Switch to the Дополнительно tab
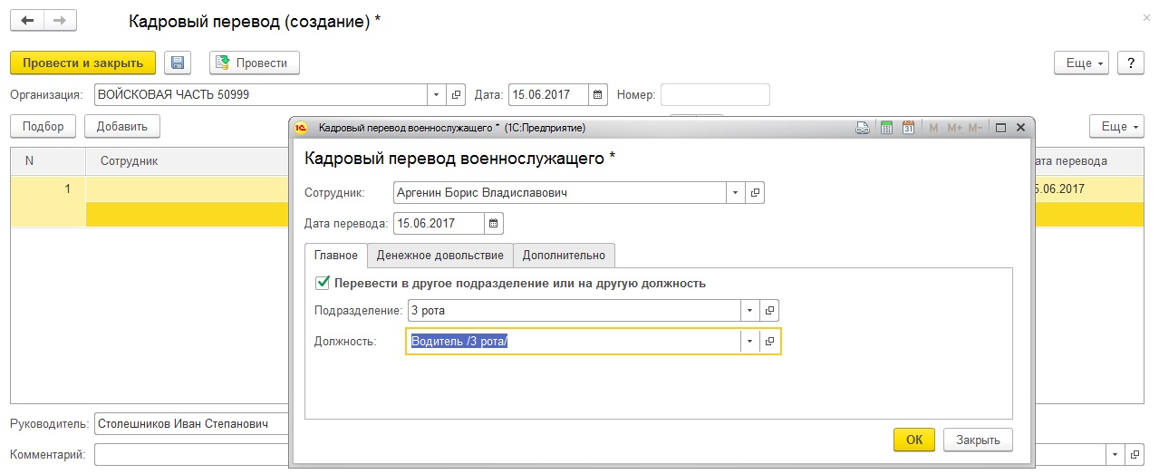Screen dimensions: 1159x474 [x=564, y=256]
